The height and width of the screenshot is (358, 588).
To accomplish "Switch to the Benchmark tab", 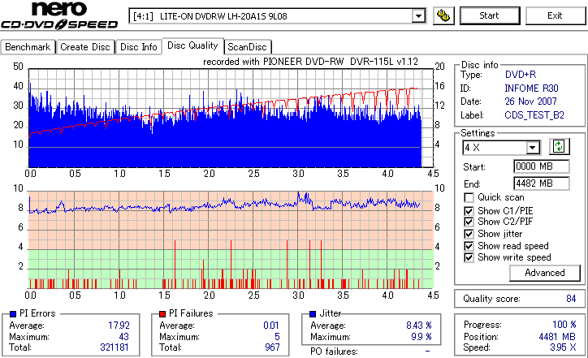I will (28, 47).
